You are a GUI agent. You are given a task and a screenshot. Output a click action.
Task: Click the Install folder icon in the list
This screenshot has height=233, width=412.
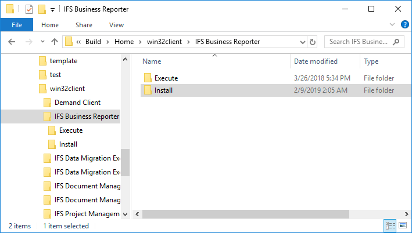(148, 90)
